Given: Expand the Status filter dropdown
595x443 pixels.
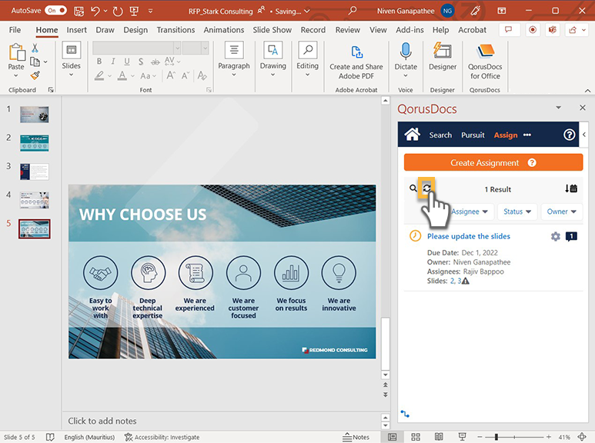Looking at the screenshot, I should click(x=517, y=212).
